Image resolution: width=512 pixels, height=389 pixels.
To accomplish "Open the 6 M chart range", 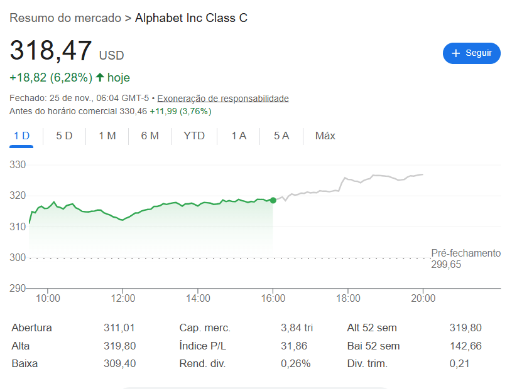I will coord(150,136).
